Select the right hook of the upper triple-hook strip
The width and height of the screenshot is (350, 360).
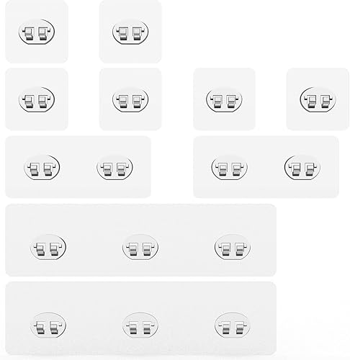(233, 247)
